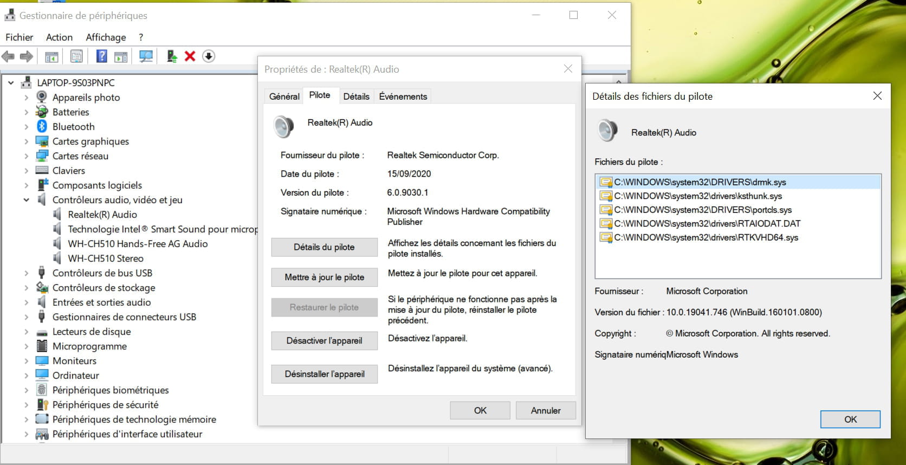This screenshot has width=906, height=465.
Task: Expand the Entrées et sorties audio category
Action: point(26,302)
